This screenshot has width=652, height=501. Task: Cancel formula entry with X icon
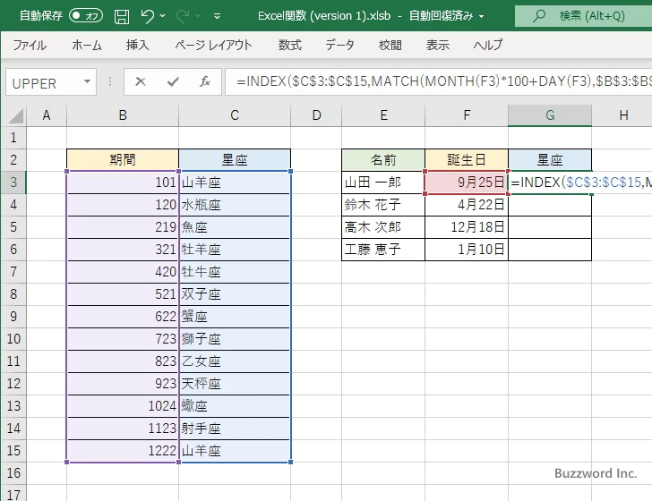pyautogui.click(x=141, y=81)
